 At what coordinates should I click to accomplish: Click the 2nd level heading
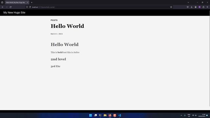tap(58, 59)
